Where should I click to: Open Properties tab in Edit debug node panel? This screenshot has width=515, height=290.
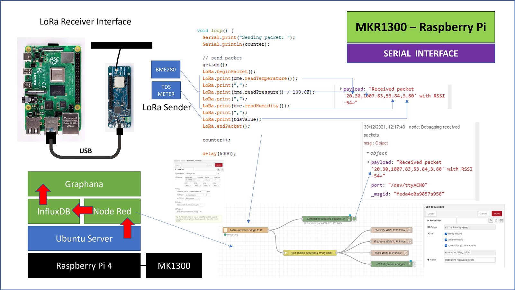tap(441, 221)
